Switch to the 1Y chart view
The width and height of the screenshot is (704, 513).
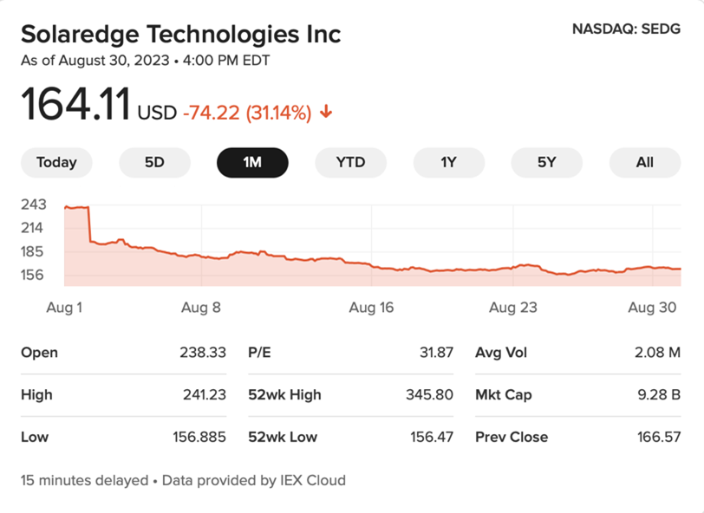[x=448, y=162]
